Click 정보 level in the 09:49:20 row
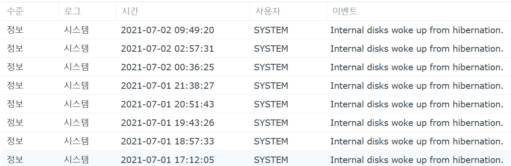Viewport: 511px width, 166px height. pos(15,30)
